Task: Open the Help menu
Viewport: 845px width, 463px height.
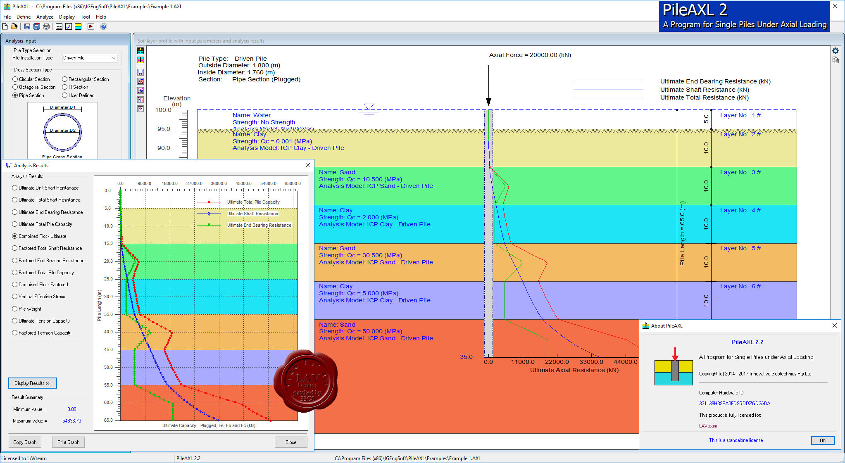Action: tap(101, 17)
